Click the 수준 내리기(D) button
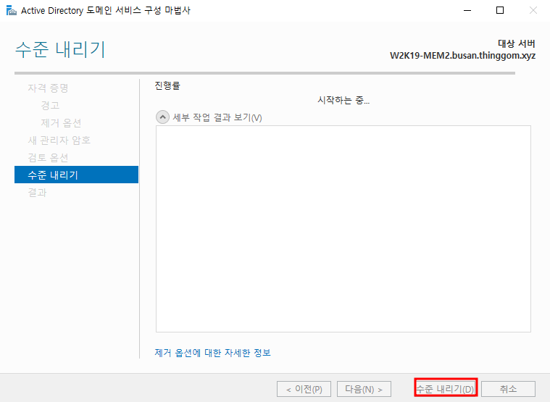The image size is (550, 402). (x=446, y=389)
